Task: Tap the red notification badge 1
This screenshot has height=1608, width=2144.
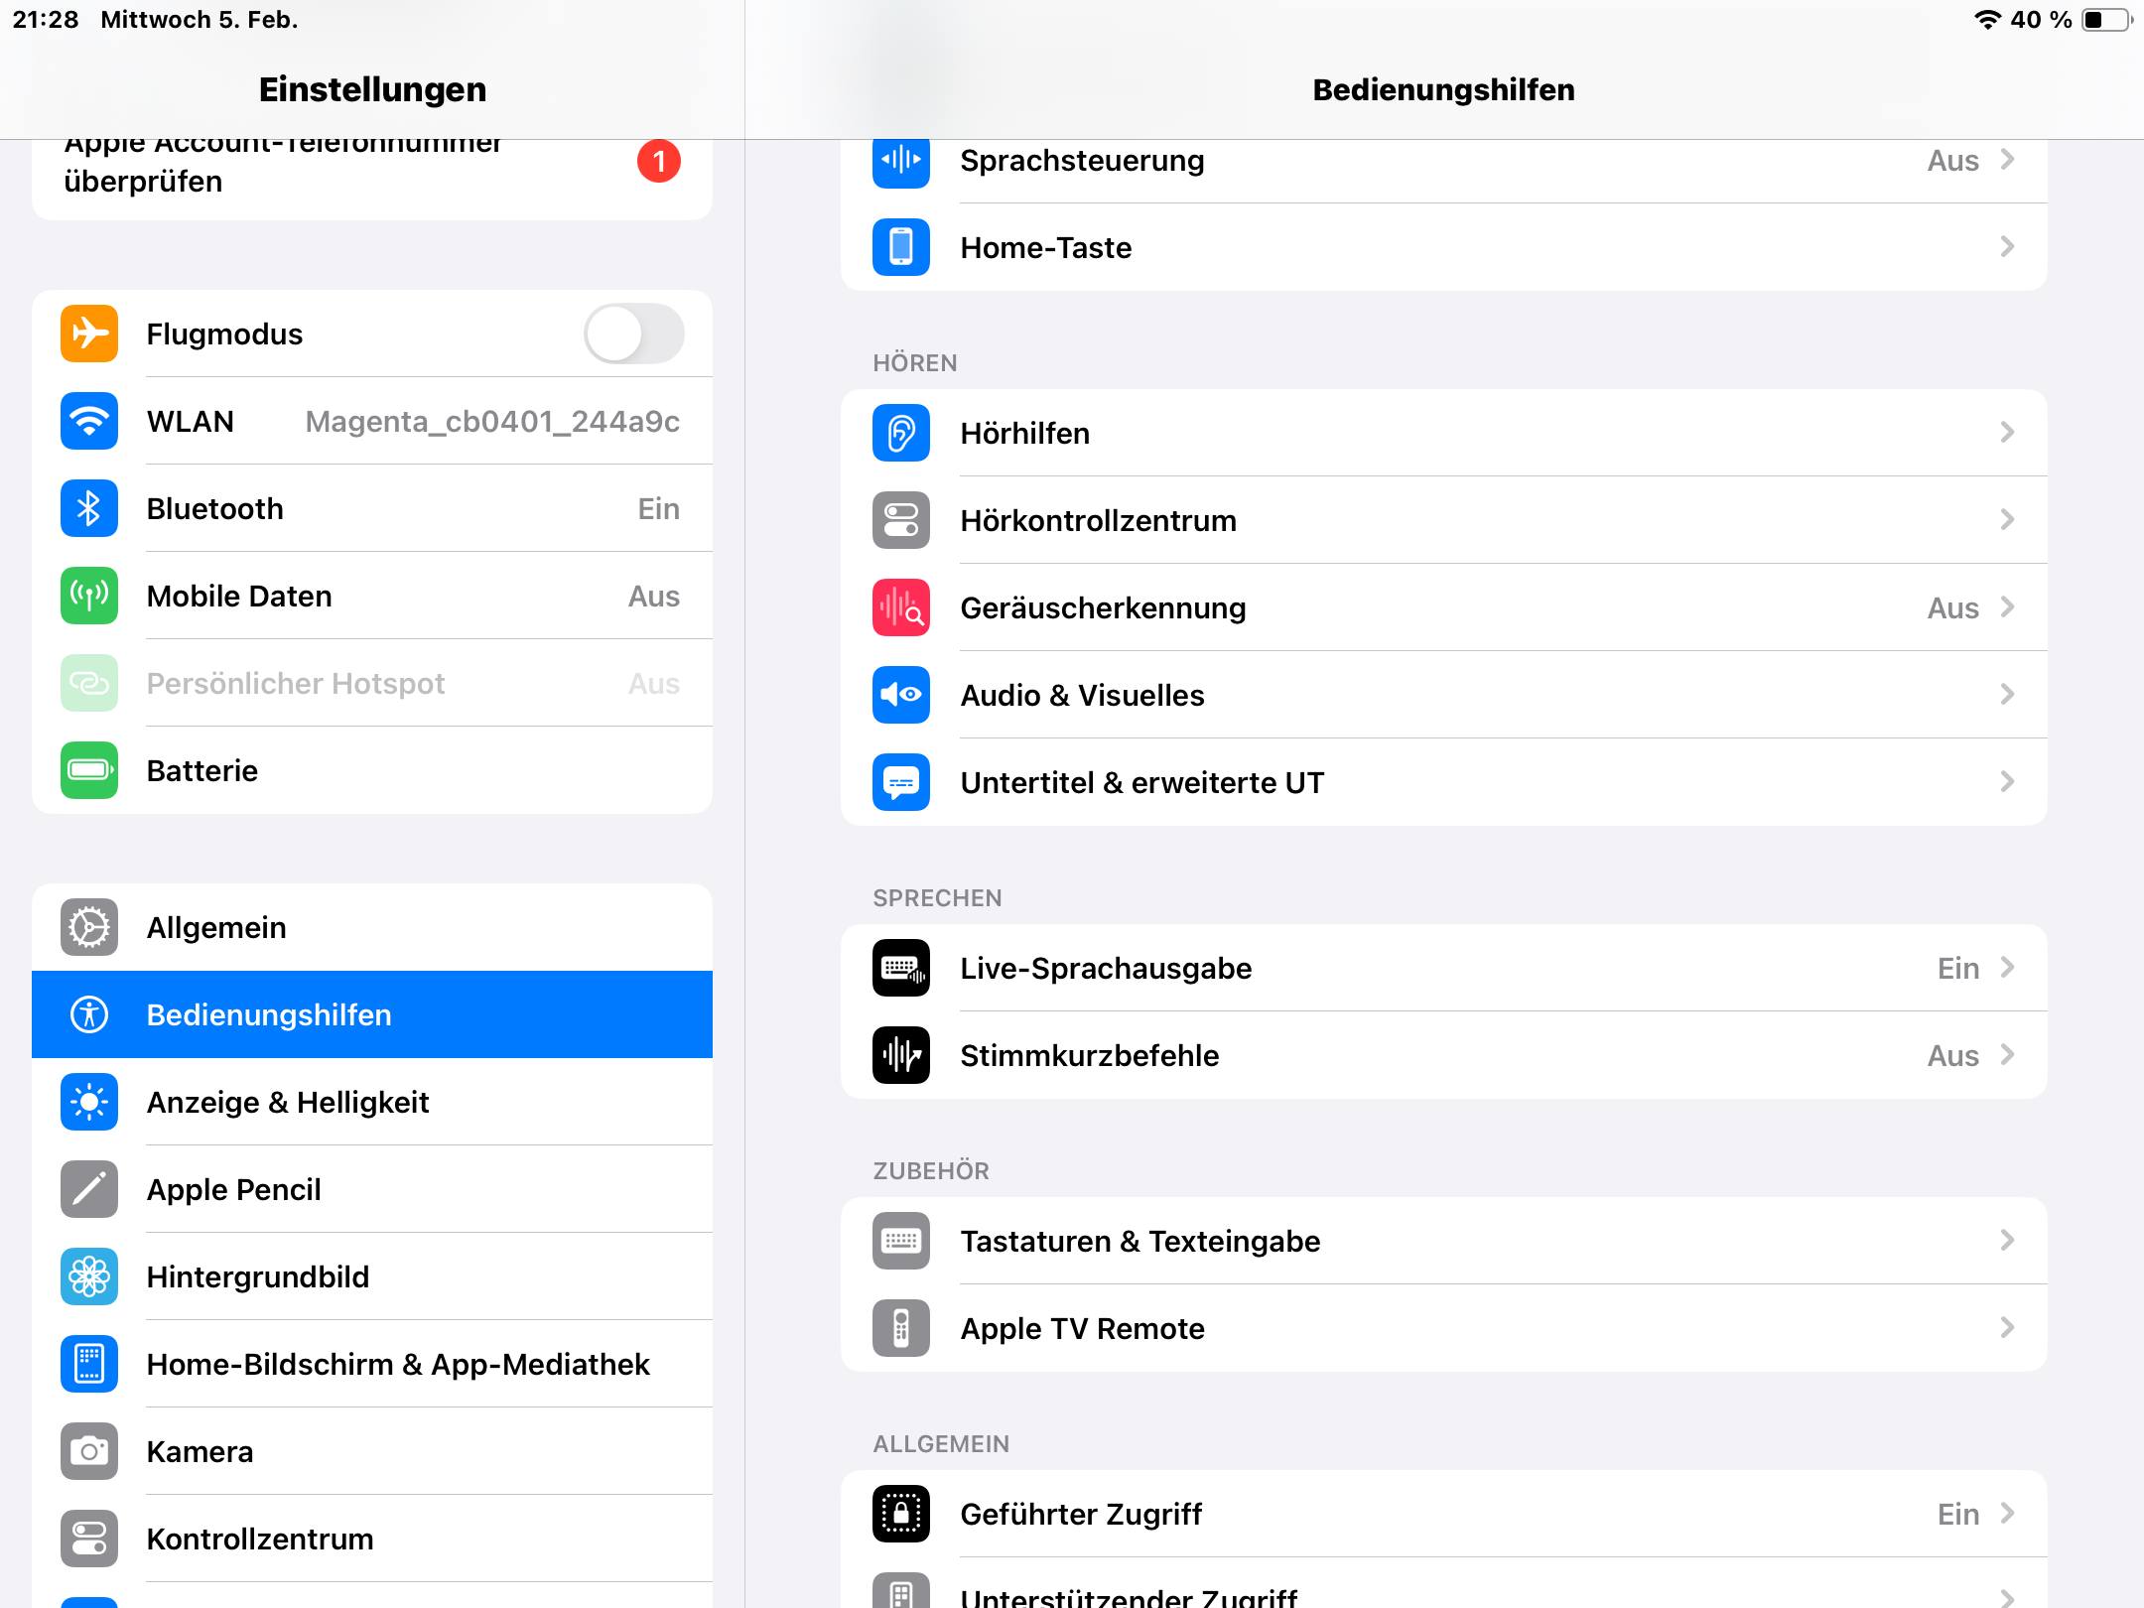Action: click(659, 161)
